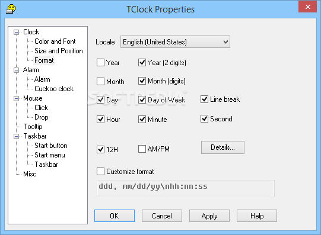Select Size and Position tree item
321x235 pixels.
tap(59, 51)
